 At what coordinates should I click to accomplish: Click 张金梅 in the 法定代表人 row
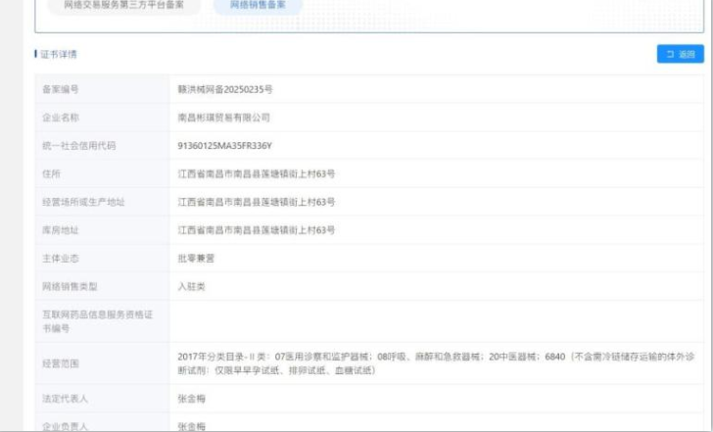pos(192,400)
